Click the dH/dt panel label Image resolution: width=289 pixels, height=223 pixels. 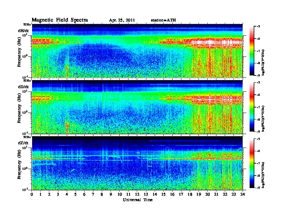pos(23,31)
